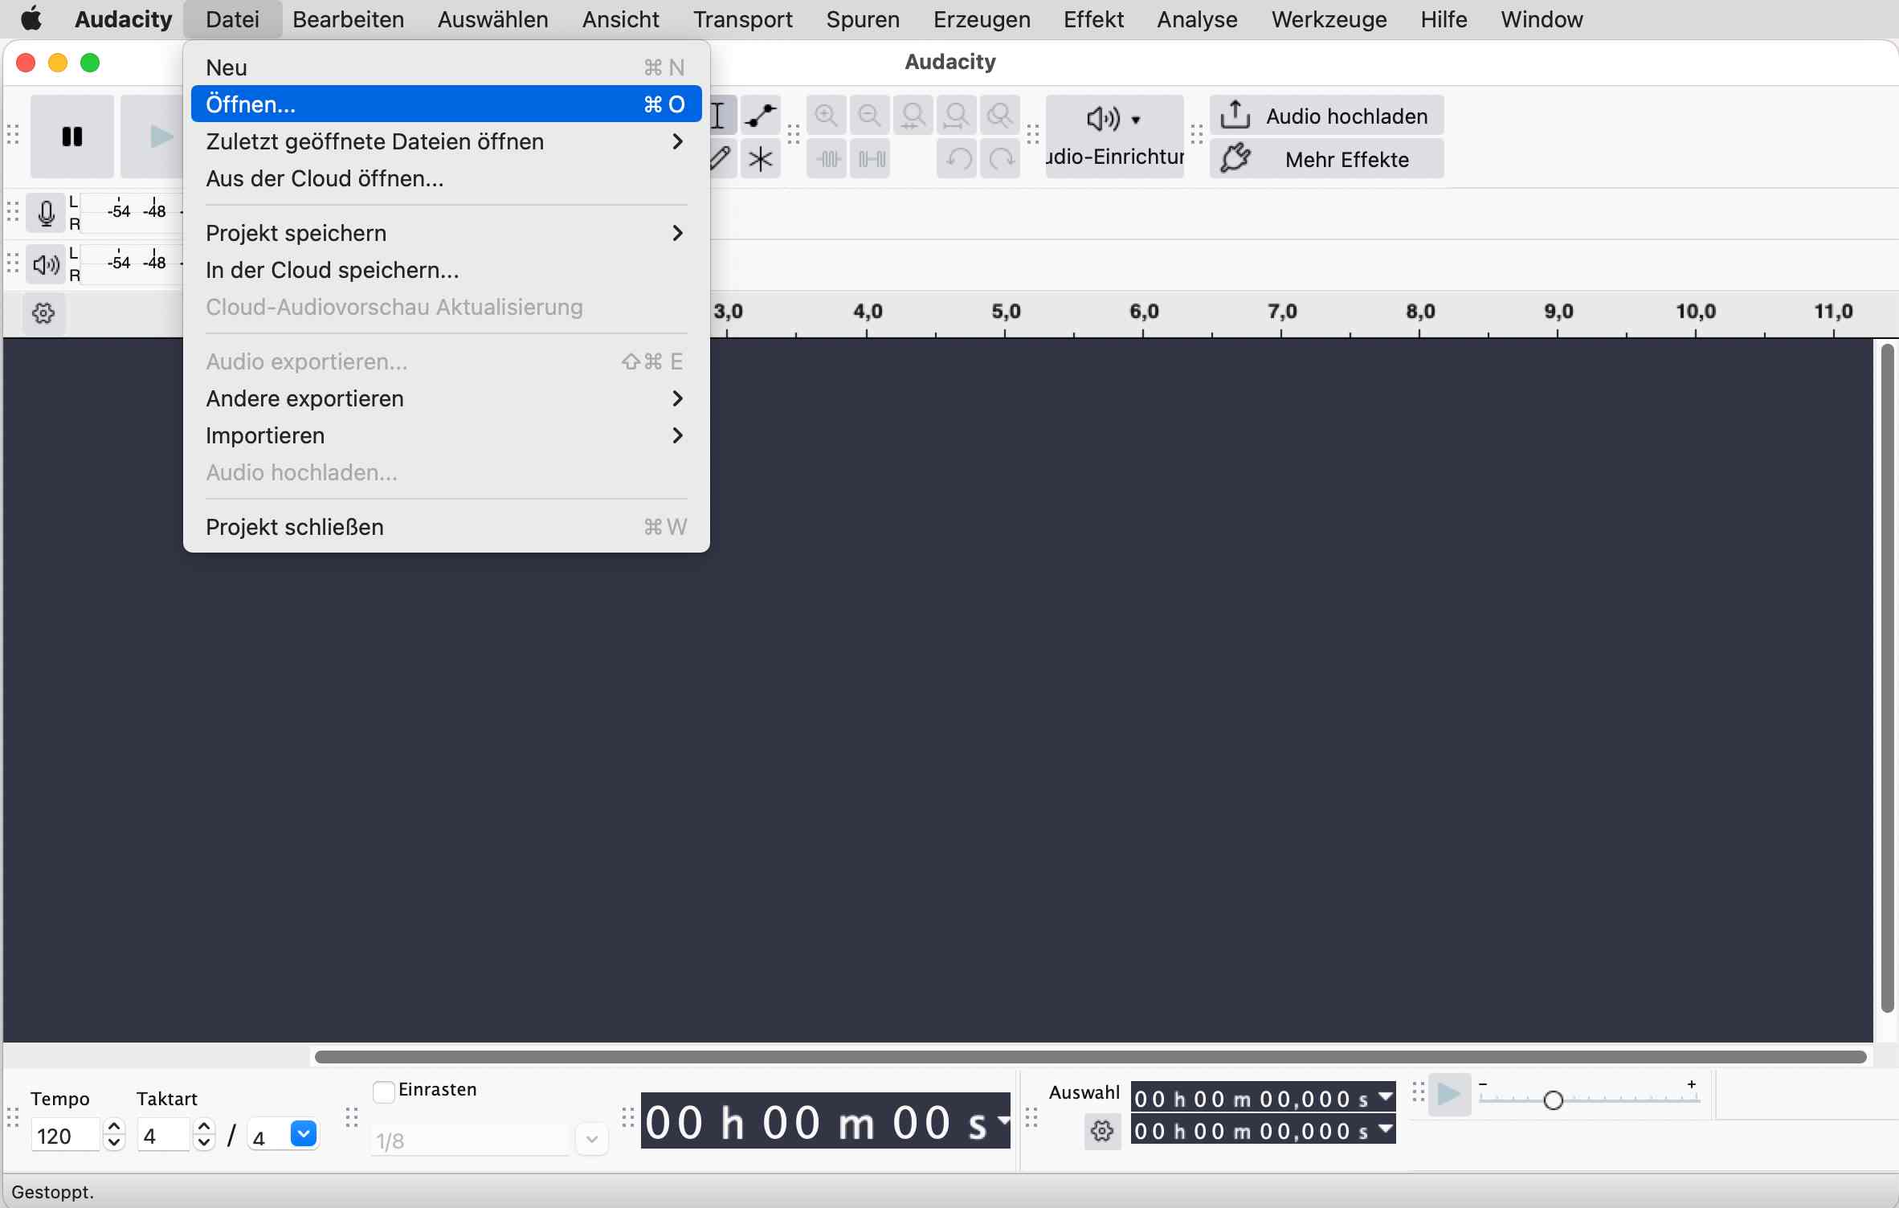Click the Undo arrow icon

pyautogui.click(x=957, y=159)
